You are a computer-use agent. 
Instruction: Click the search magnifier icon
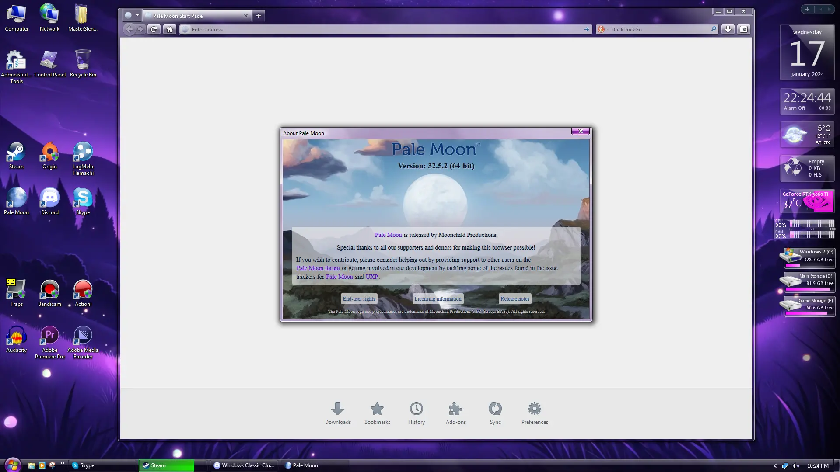714,29
